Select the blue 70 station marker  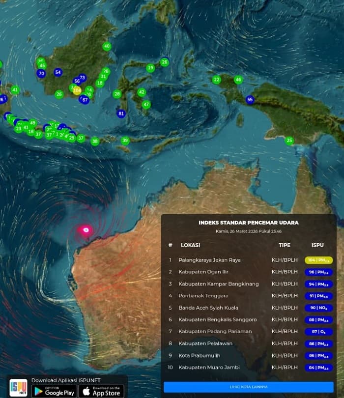pos(41,74)
